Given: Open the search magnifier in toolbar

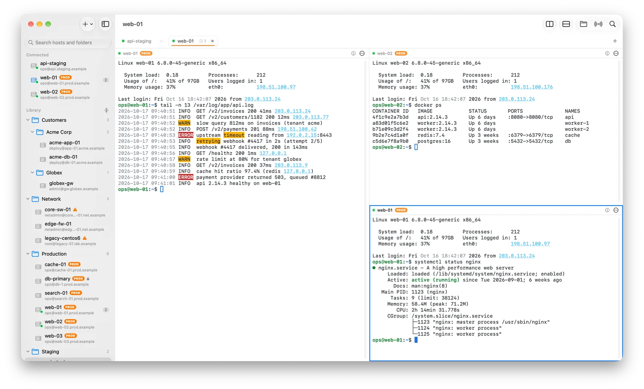Looking at the screenshot, I should 613,24.
